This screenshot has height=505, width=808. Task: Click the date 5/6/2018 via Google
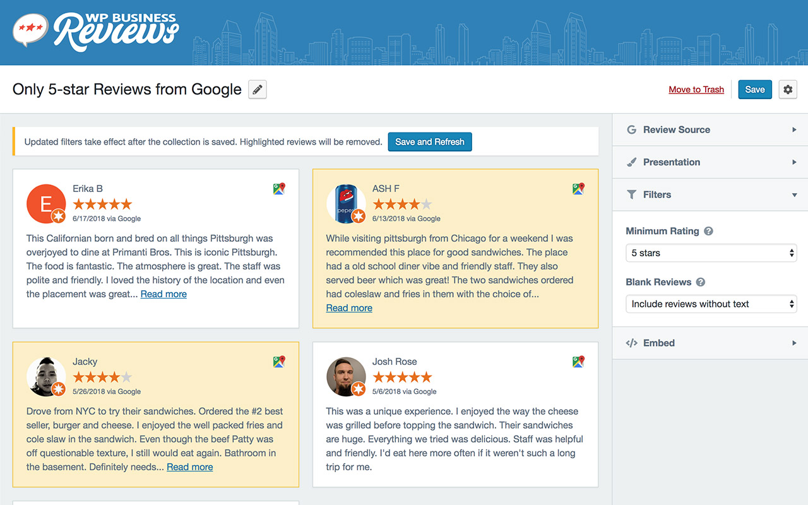405,391
